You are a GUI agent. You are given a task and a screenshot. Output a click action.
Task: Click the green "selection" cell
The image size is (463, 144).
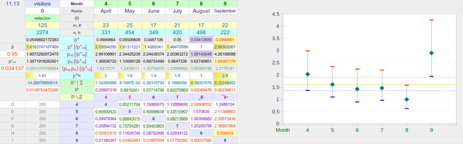coord(42,18)
